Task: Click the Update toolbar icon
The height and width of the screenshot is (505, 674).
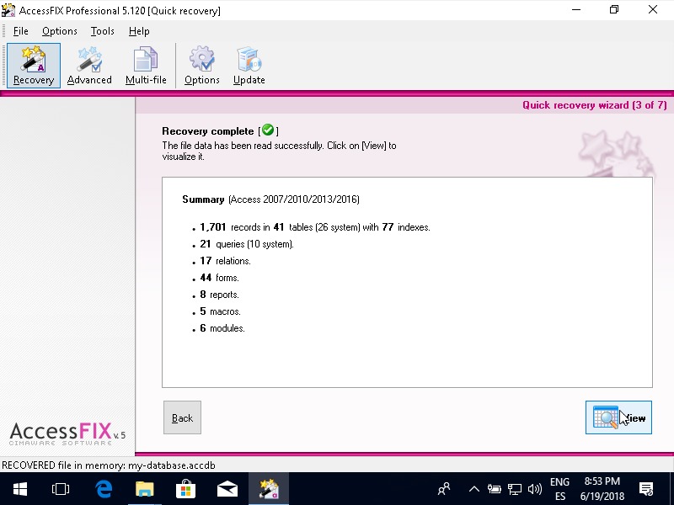Action: 249,66
